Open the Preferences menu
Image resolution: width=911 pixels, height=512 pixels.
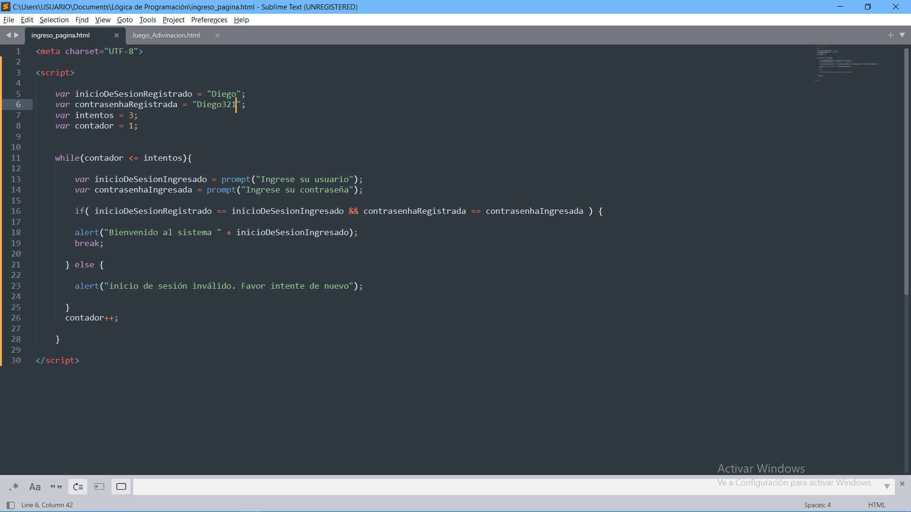pyautogui.click(x=208, y=19)
